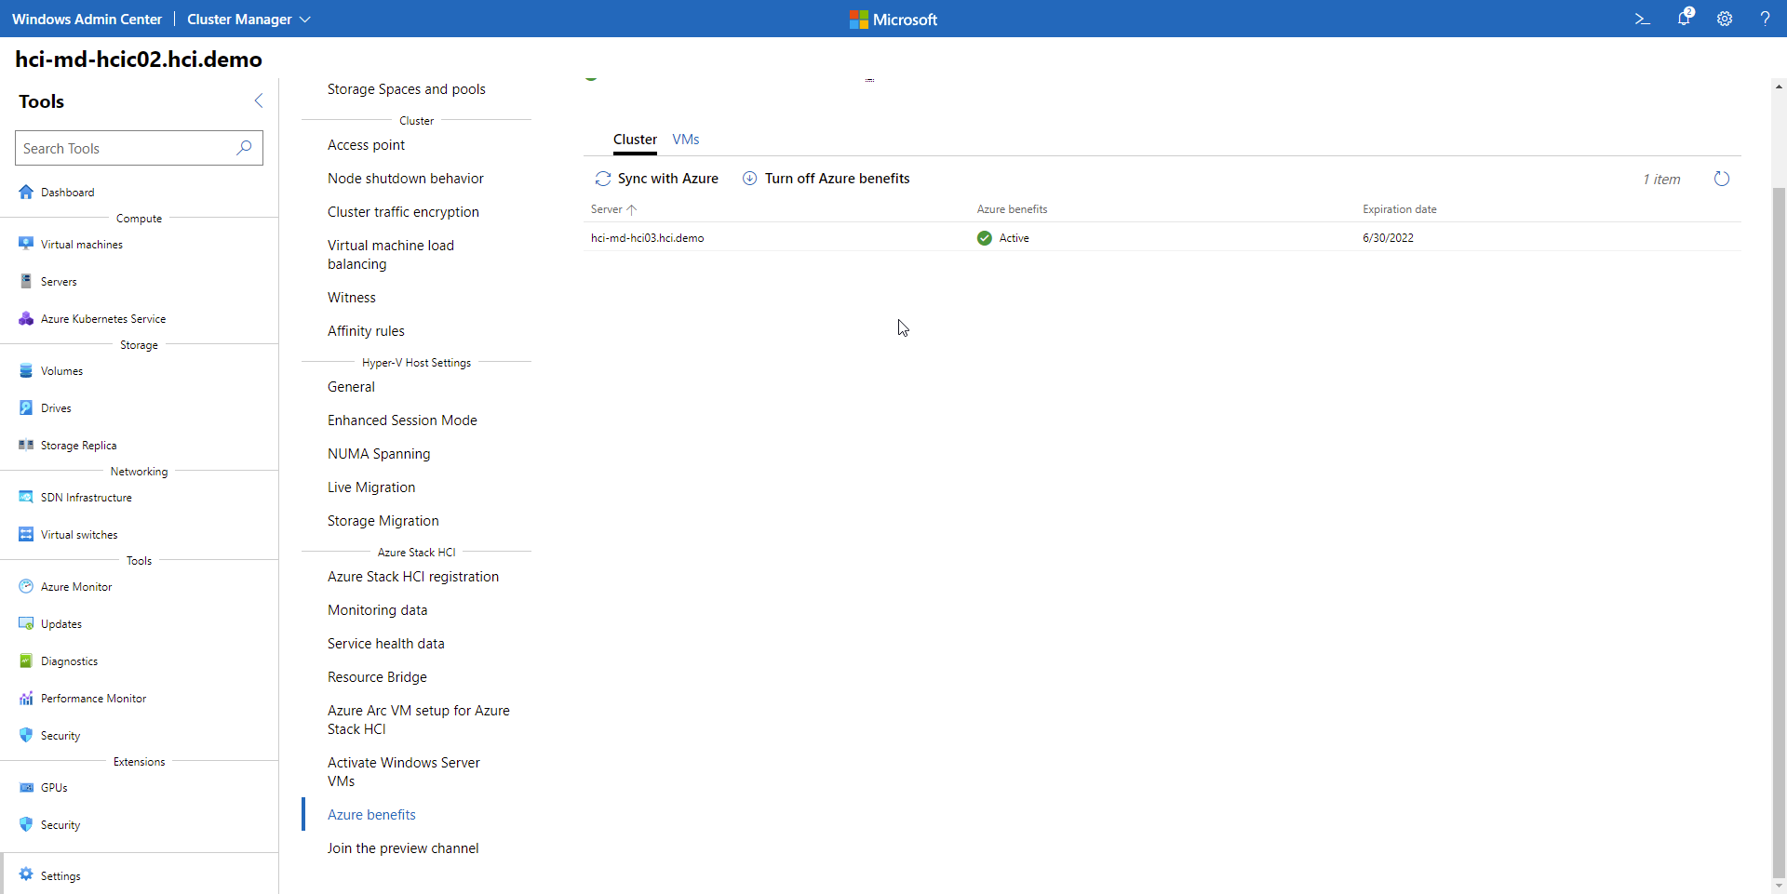1787x894 pixels.
Task: Open Activate Windows Server VMs settings
Action: click(403, 772)
